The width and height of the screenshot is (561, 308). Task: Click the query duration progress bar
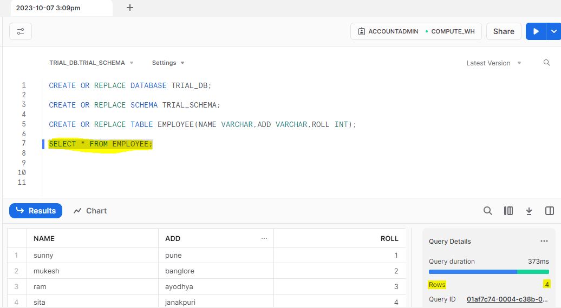489,272
